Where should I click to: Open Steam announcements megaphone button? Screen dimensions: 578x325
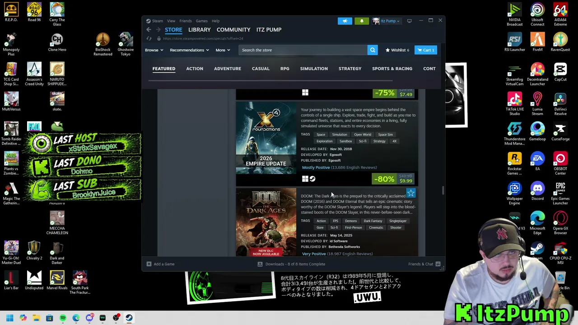(x=345, y=21)
